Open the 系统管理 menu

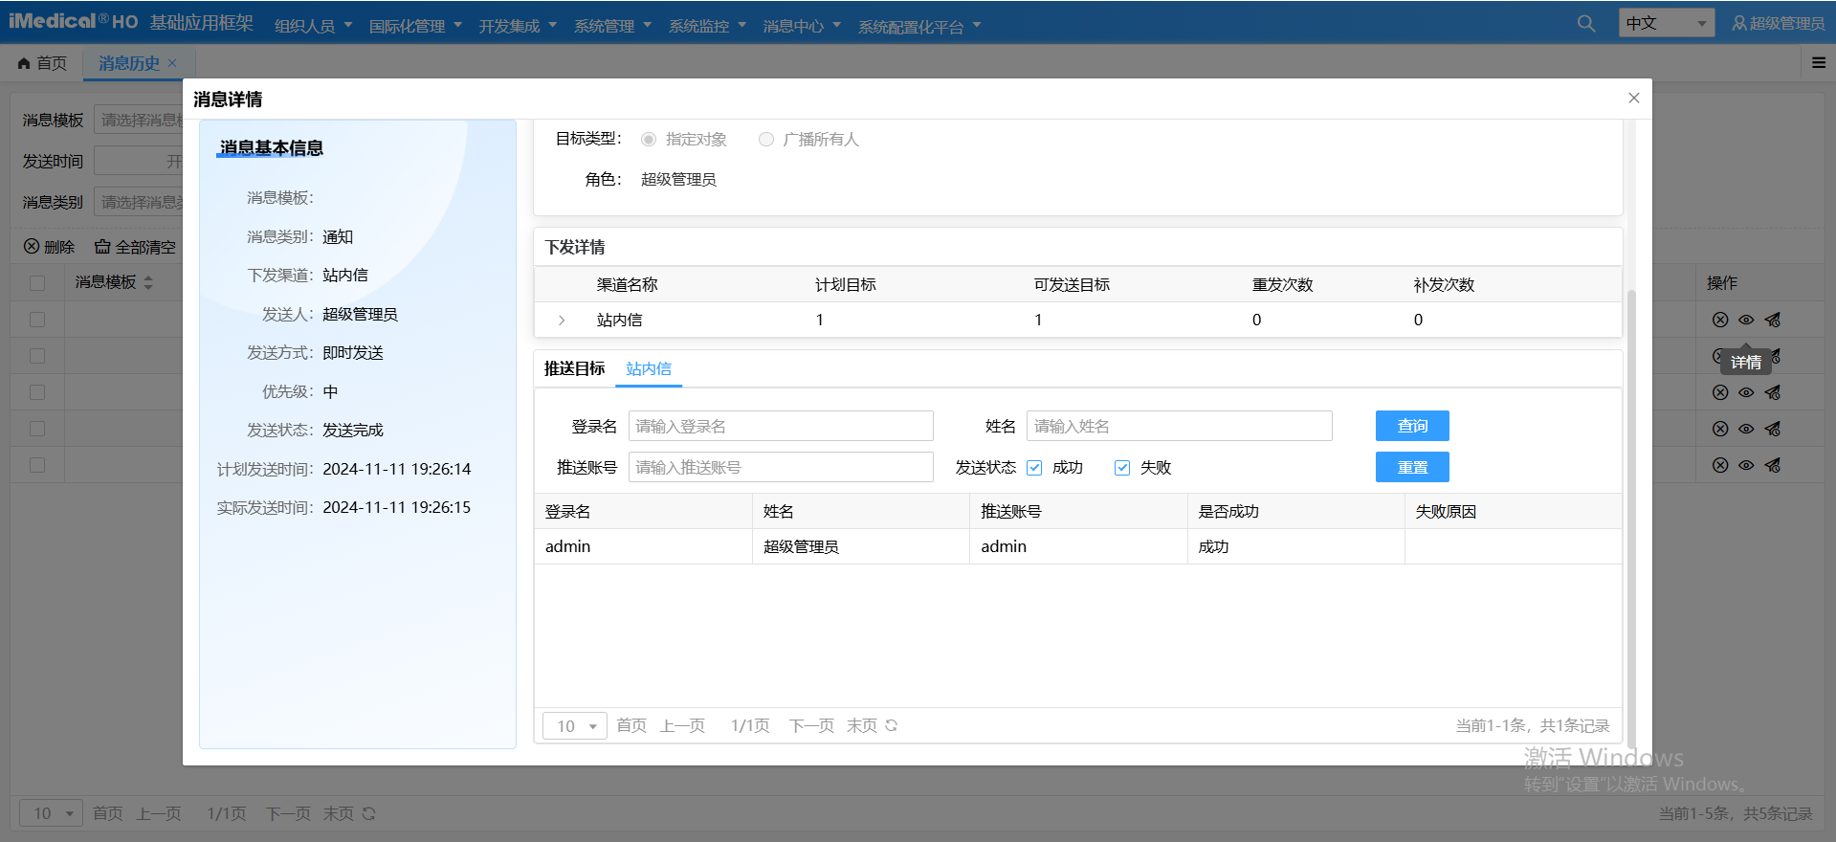click(x=612, y=26)
